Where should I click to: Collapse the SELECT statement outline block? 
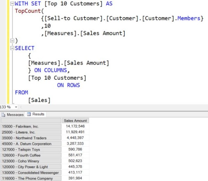click(12, 48)
